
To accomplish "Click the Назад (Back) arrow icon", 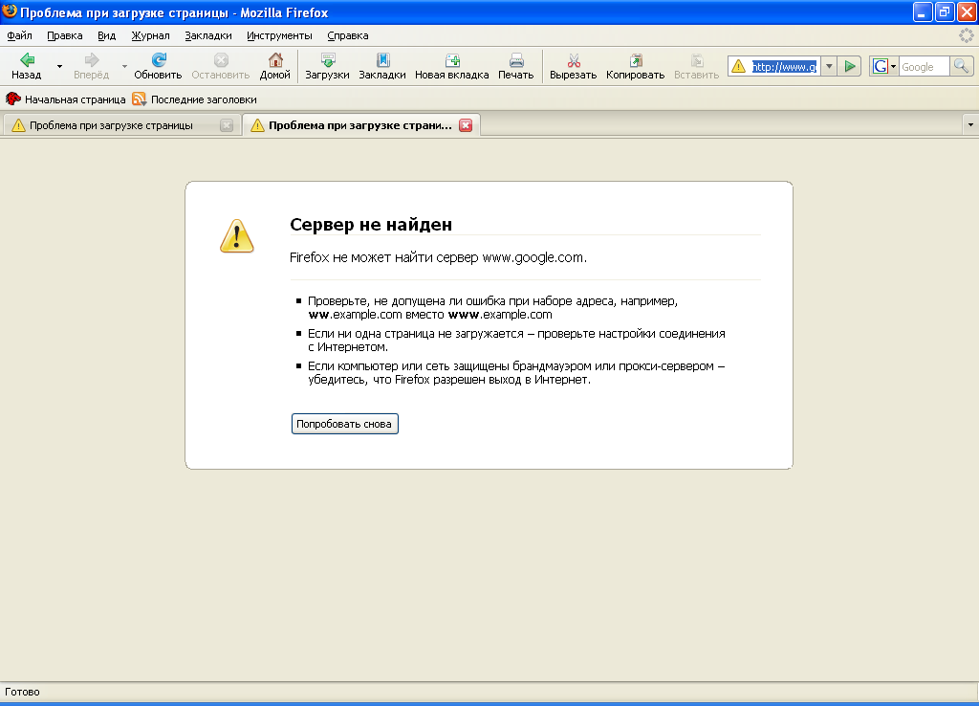I will [27, 60].
